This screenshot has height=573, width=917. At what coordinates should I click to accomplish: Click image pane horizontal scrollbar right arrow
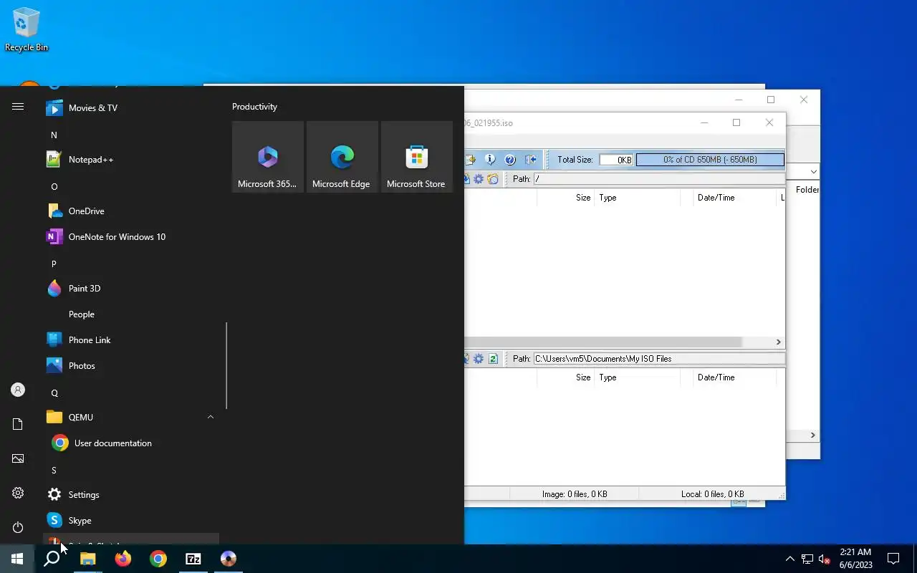coord(778,342)
